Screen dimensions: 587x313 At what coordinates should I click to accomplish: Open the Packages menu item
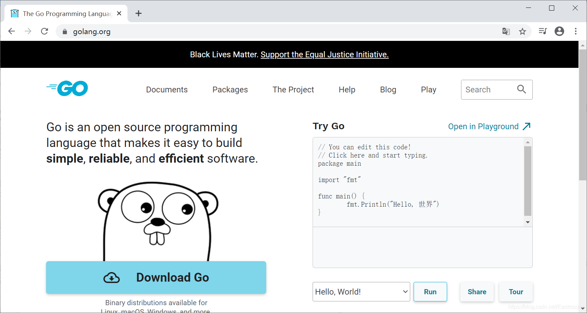point(230,90)
